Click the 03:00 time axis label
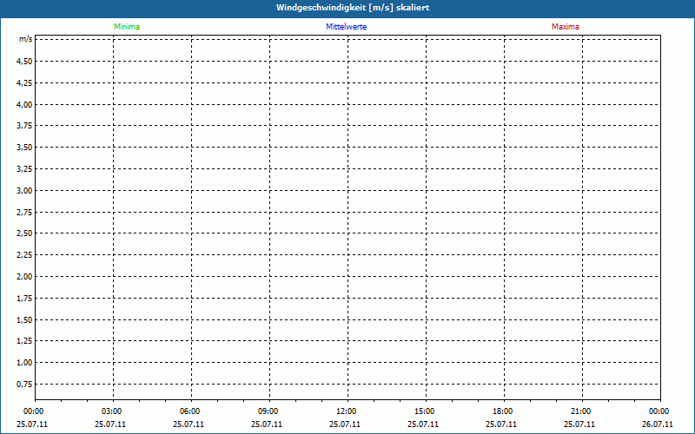 tap(112, 411)
